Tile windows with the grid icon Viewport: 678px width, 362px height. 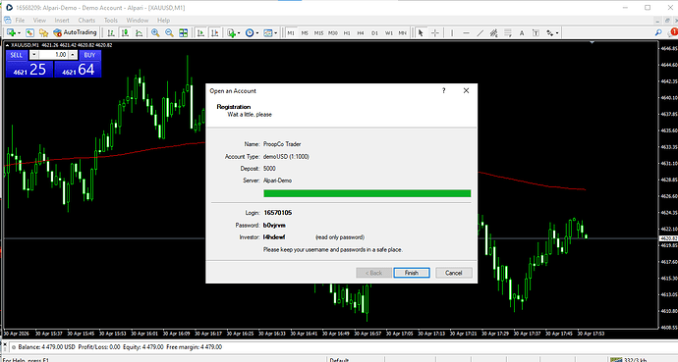[x=184, y=32]
